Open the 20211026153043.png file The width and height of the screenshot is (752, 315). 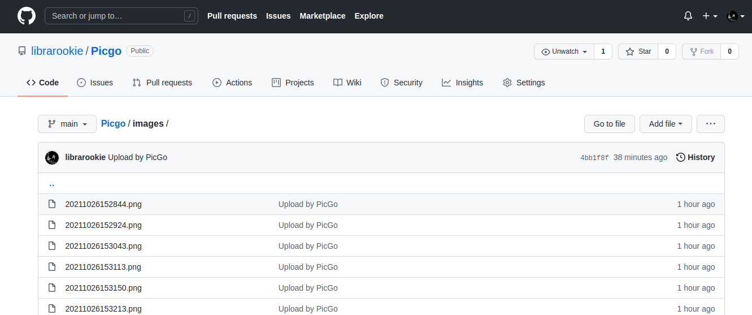click(x=103, y=246)
